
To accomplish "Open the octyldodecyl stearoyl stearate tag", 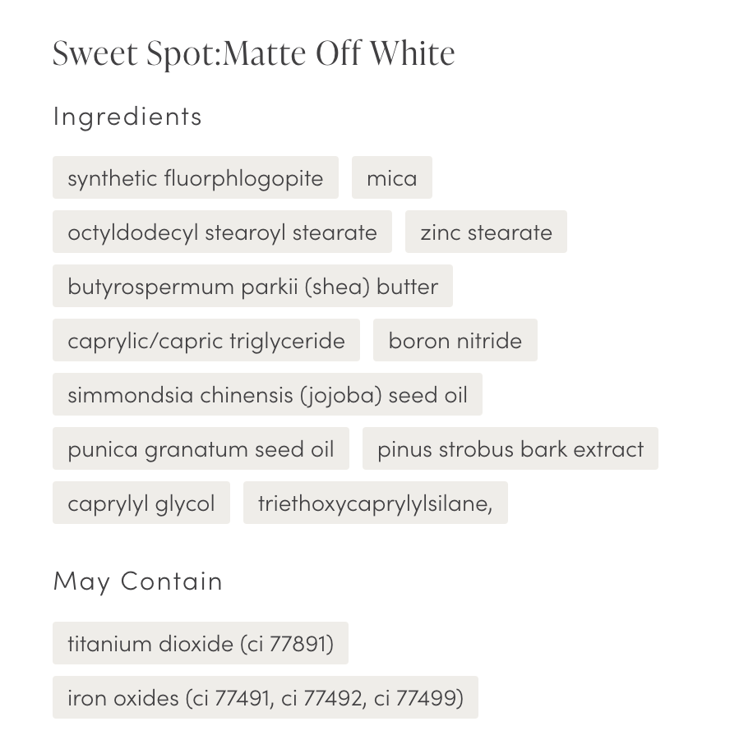I will click(222, 232).
